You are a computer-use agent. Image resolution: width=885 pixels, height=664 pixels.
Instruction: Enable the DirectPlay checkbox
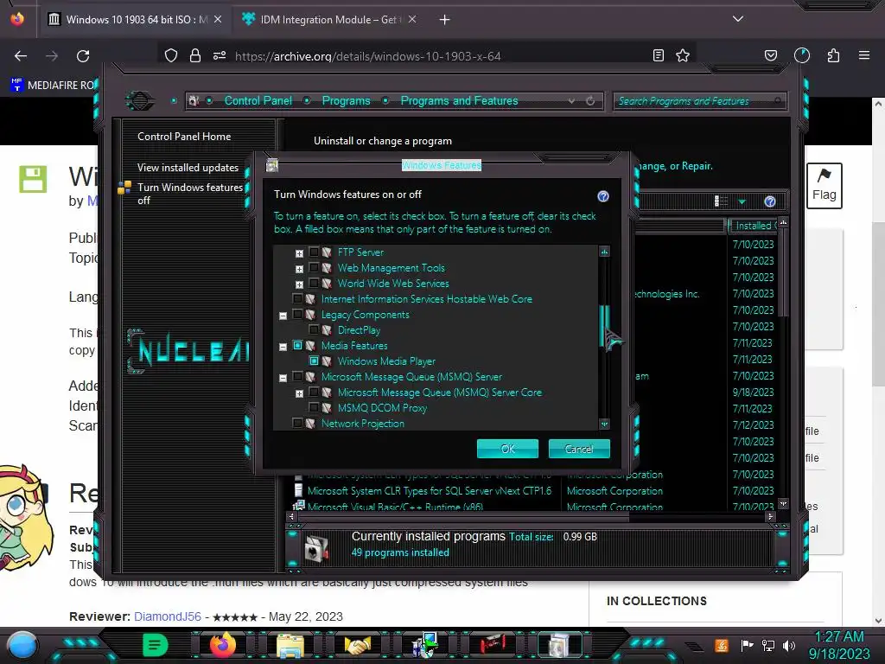pos(314,329)
